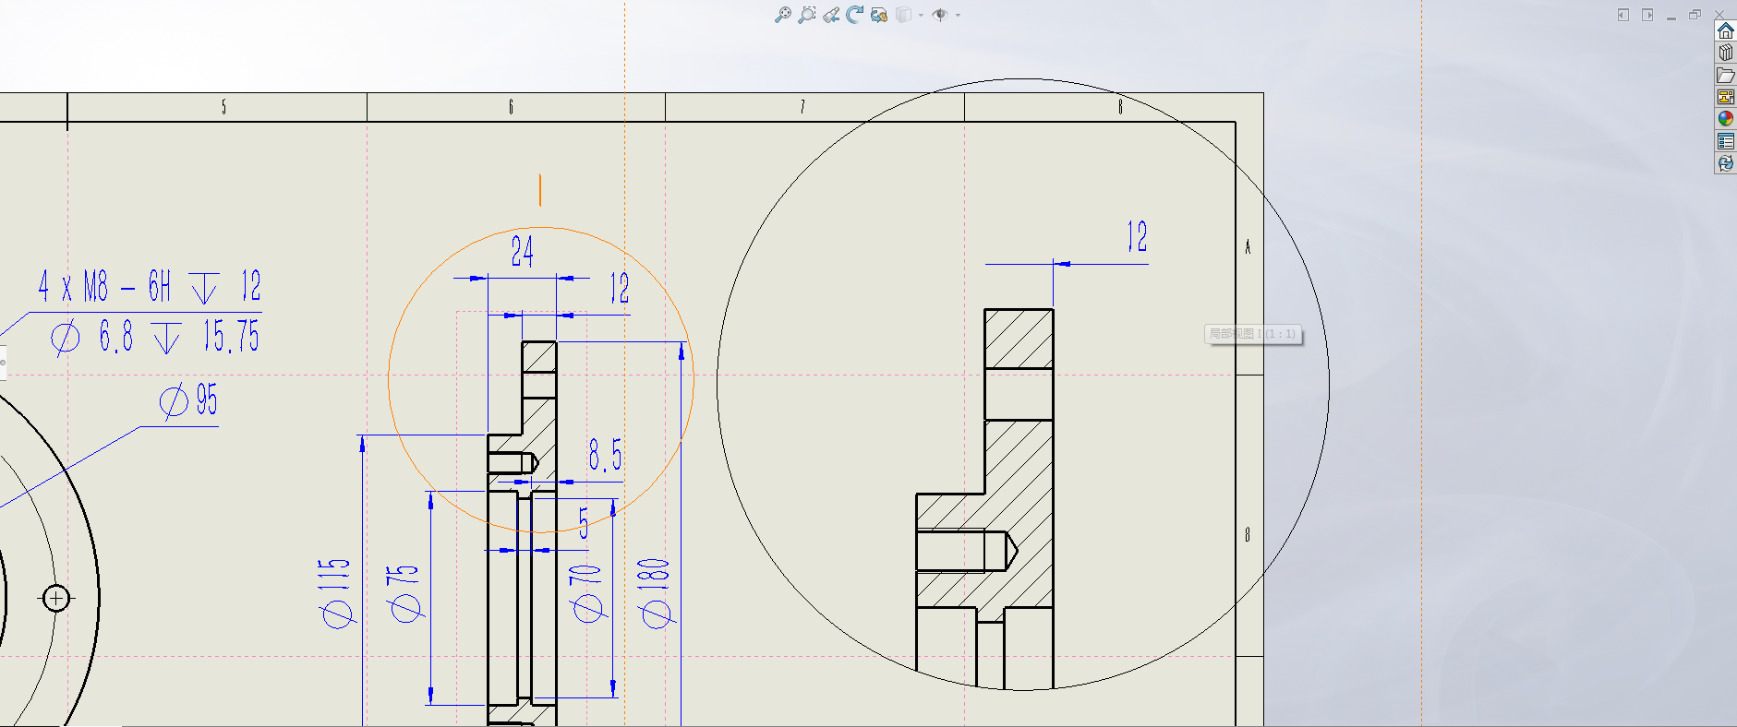Screen dimensions: 1737x727
Task: Click the tile-right window arrow icon
Action: point(1647,15)
